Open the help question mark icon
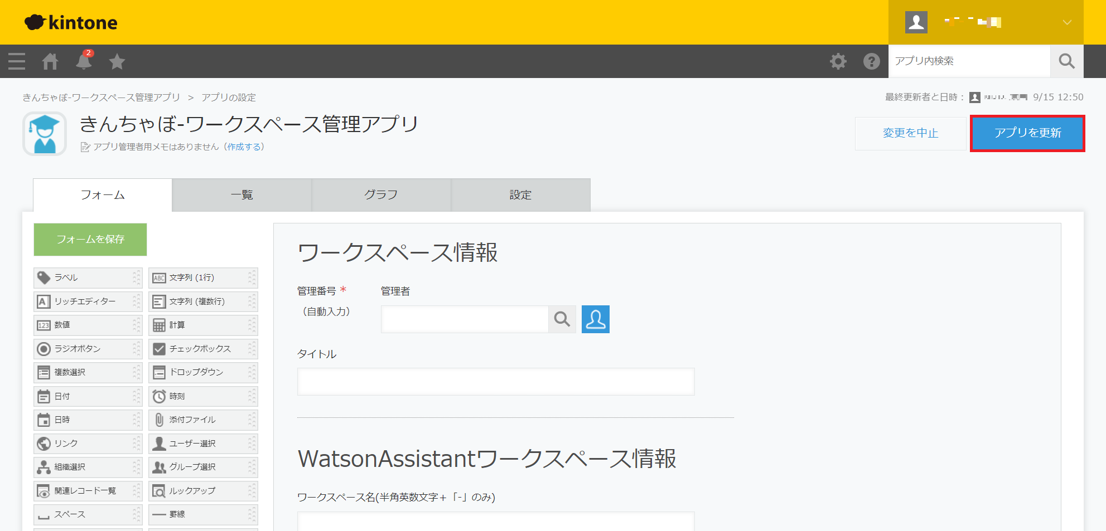This screenshot has width=1106, height=531. coord(871,61)
